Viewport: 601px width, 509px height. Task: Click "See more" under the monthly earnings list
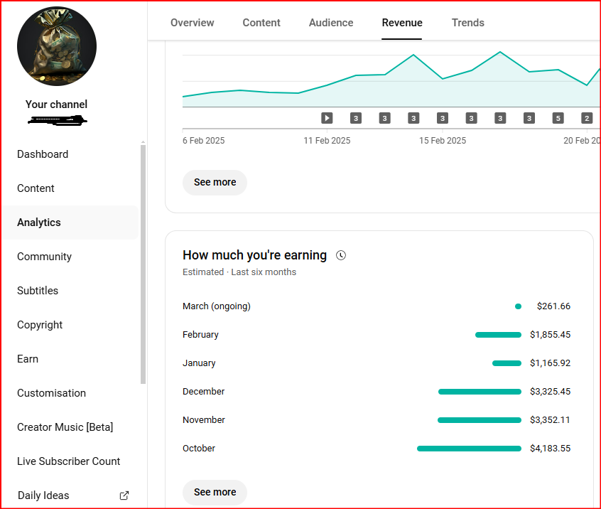point(215,492)
